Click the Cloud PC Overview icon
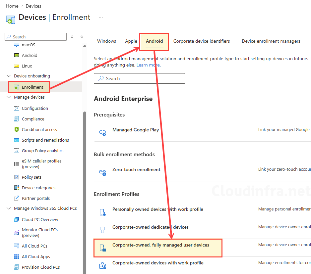The height and width of the screenshot is (274, 311). 17,219
